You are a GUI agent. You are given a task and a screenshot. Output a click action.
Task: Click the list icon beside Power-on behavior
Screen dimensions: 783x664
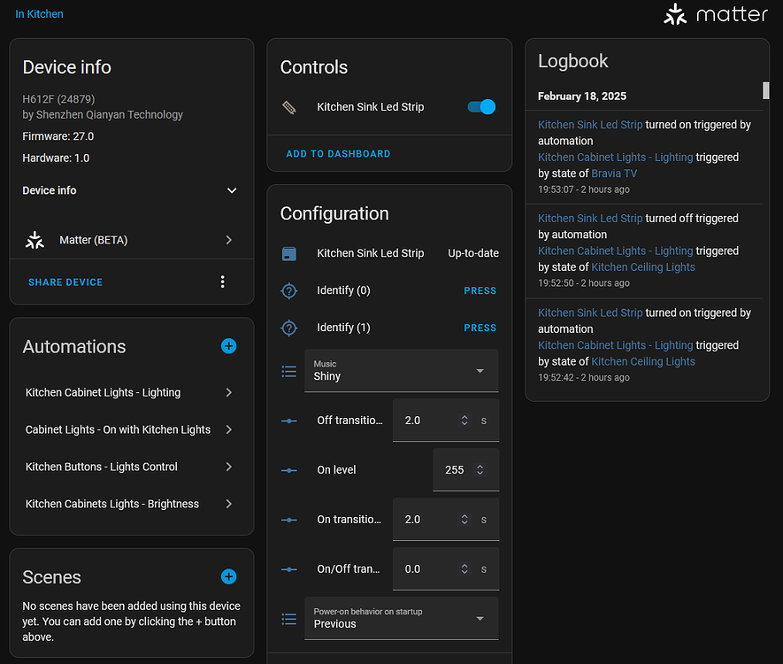click(x=289, y=619)
